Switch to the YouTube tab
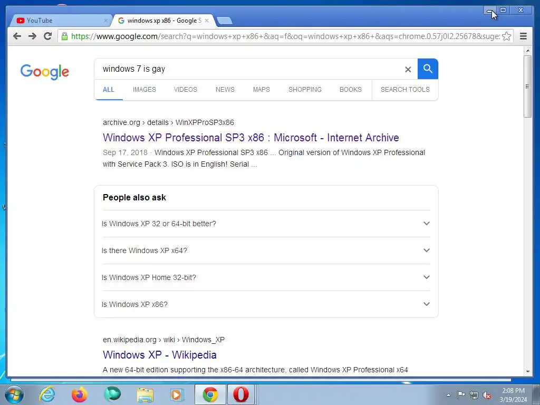 point(61,21)
